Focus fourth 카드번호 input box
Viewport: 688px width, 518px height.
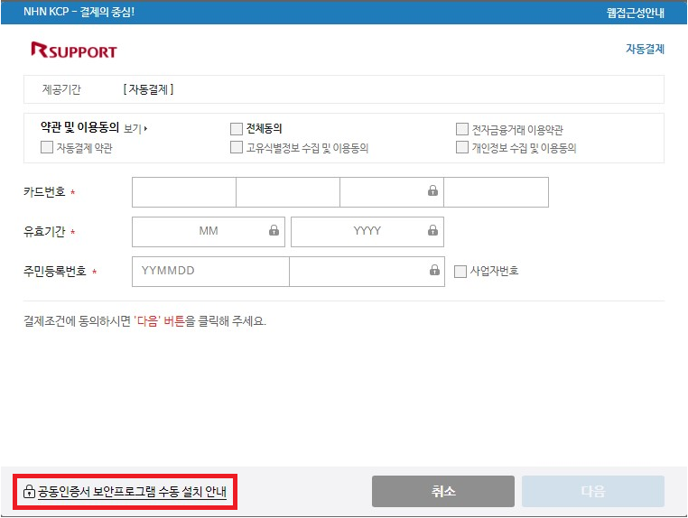[x=497, y=192]
